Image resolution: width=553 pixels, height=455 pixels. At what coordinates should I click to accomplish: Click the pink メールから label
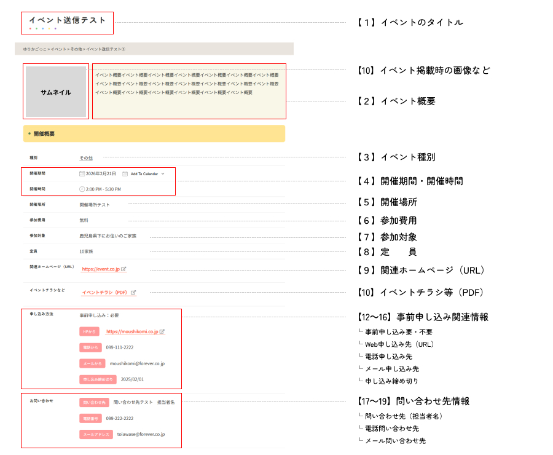[92, 363]
